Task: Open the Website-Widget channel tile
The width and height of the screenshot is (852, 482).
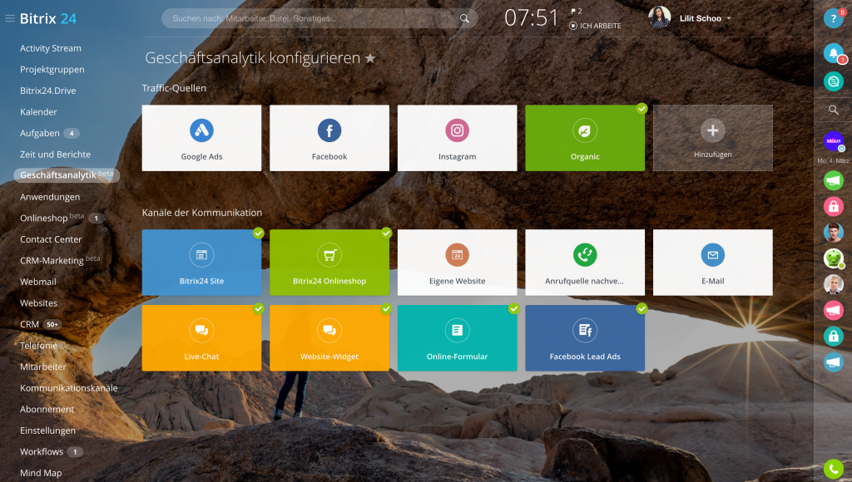Action: pyautogui.click(x=329, y=338)
